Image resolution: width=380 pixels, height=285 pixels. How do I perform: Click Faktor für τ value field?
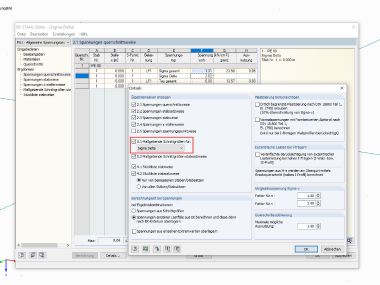click(x=306, y=203)
